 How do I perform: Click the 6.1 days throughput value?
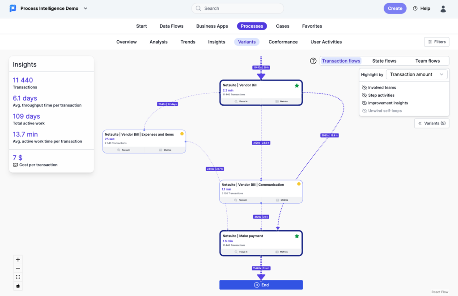[x=25, y=98]
